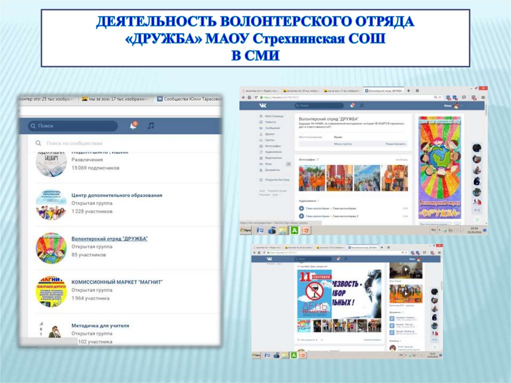Click the 'Сообщества Юлии Тарасовой' browser tab
The height and width of the screenshot is (383, 511).
click(190, 99)
